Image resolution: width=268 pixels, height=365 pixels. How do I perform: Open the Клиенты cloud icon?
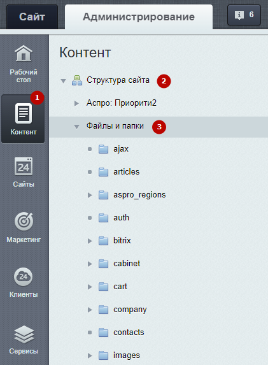tap(24, 277)
